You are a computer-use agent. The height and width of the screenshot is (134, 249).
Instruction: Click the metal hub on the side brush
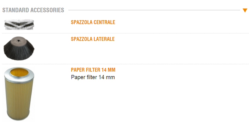point(19,39)
